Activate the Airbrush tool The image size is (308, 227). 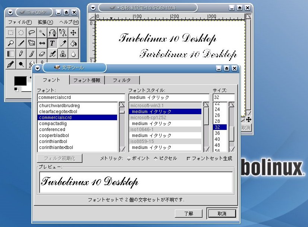[x=52, y=53]
